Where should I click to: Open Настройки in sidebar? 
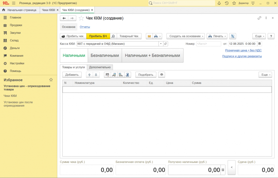point(17,63)
